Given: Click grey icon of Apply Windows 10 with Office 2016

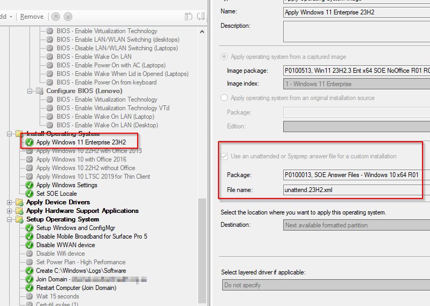Looking at the screenshot, I should pos(29,159).
